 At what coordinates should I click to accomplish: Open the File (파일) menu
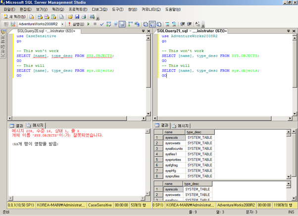[x=9, y=9]
